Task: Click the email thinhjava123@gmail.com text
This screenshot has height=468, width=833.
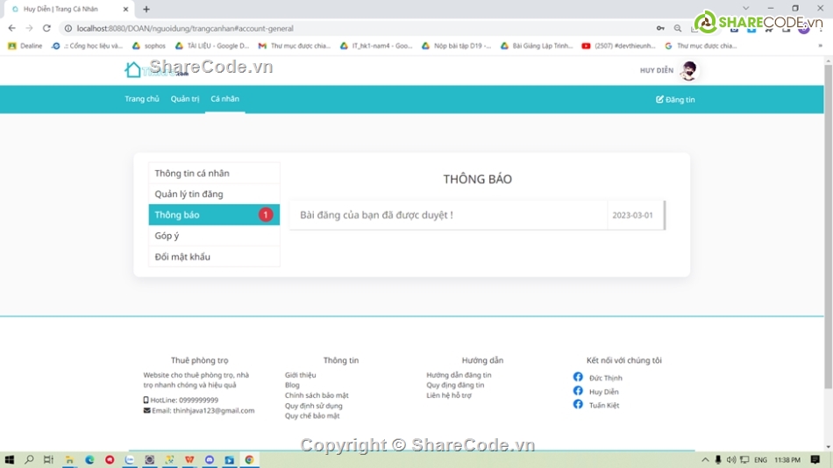Action: click(x=214, y=411)
